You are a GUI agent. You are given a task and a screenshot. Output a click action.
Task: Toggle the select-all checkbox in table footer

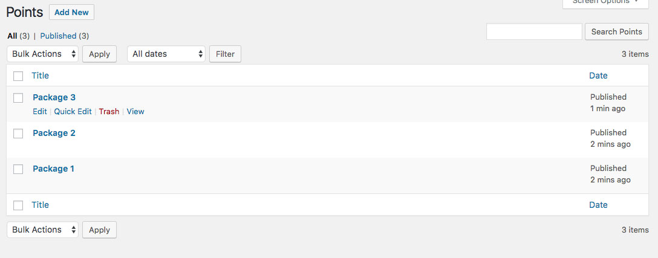[18, 205]
